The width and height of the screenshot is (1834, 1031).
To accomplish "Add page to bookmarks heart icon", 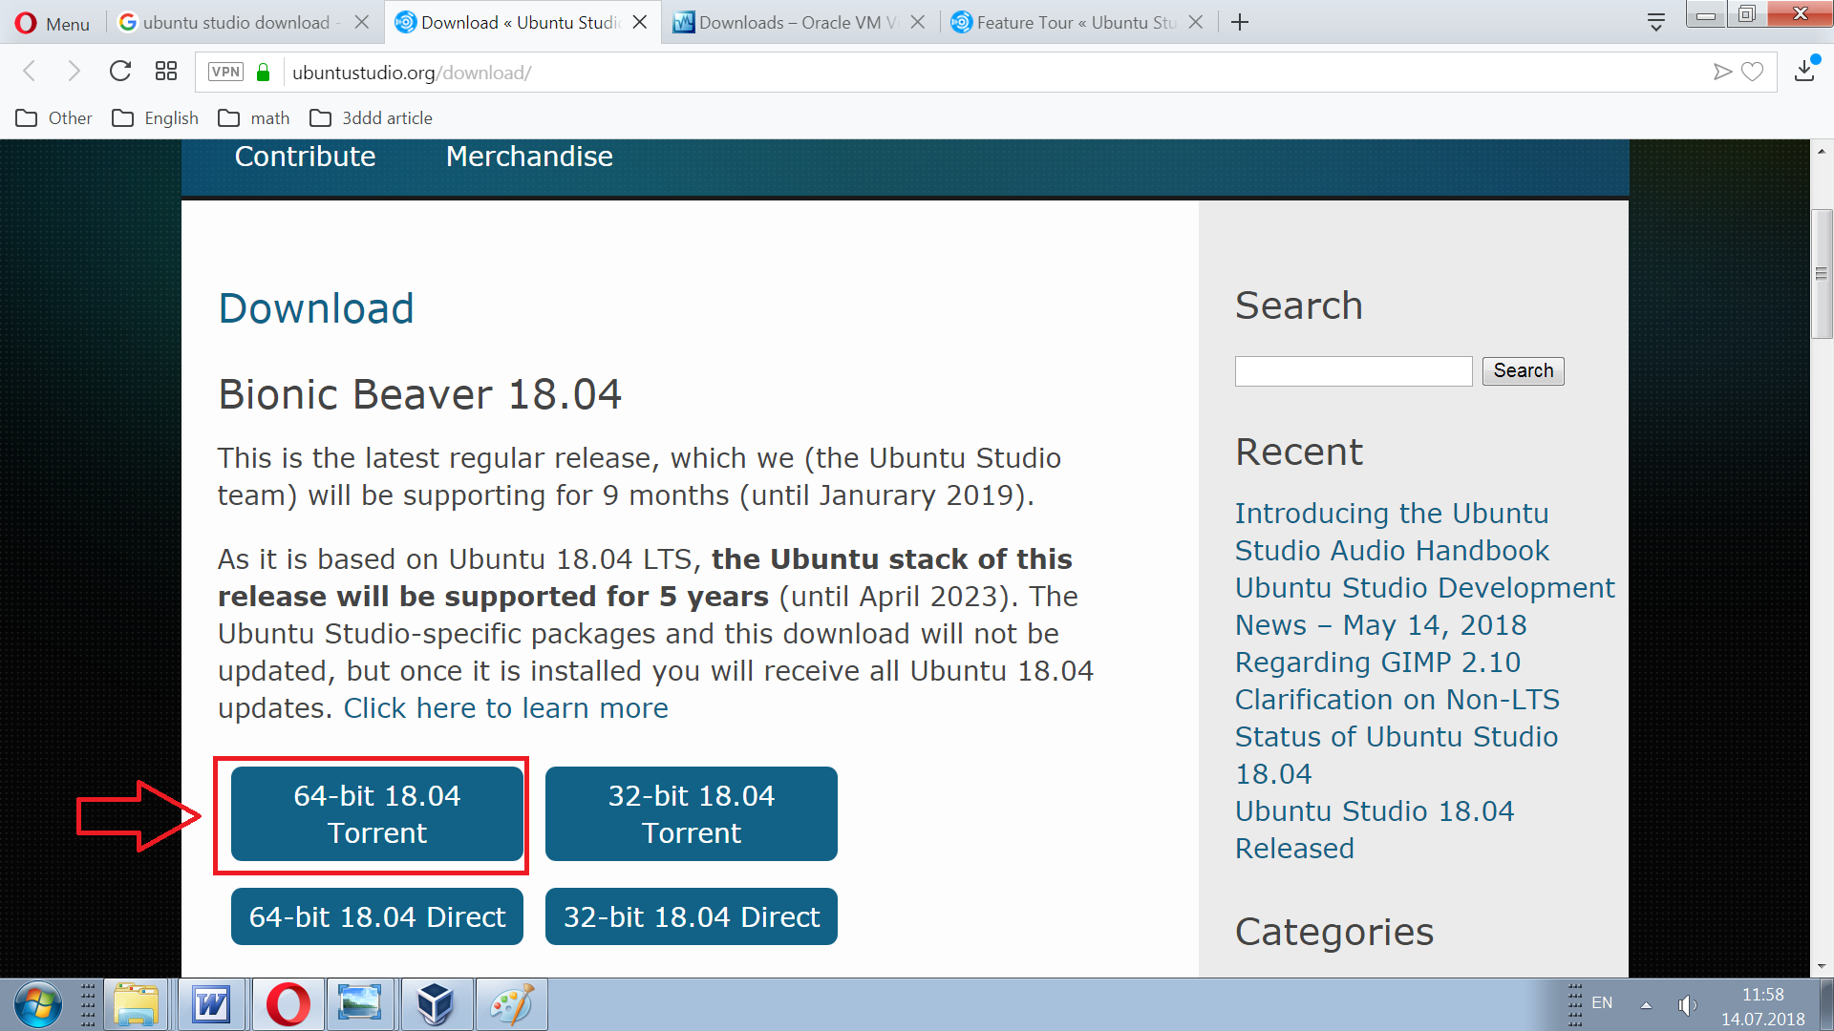I will 1752,72.
